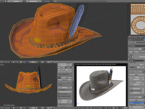
Task: Select vertex select mode in upper viewport header
Action: click(30, 62)
